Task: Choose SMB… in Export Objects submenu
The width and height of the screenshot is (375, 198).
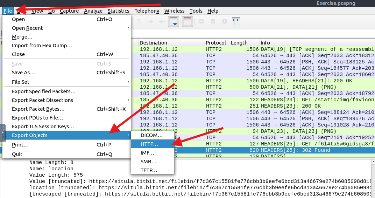Action: click(153, 162)
